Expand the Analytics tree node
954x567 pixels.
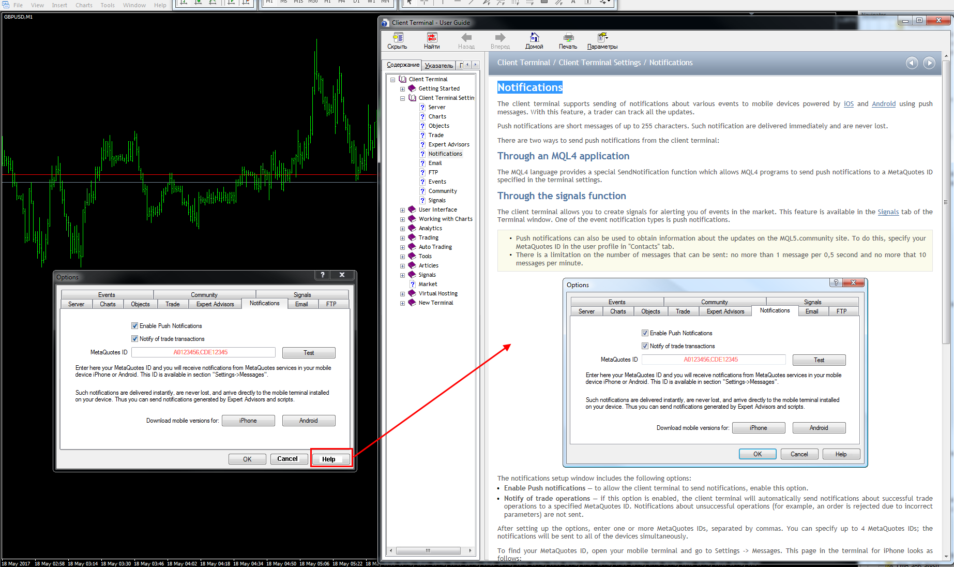(402, 229)
